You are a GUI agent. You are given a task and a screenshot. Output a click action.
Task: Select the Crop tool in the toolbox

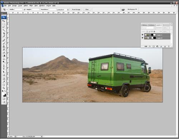click(x=4, y=34)
